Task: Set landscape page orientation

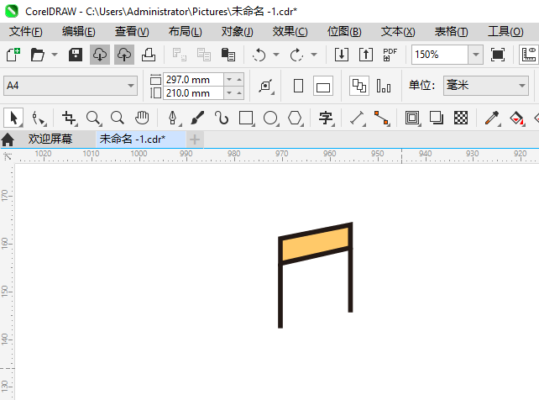Action: [323, 86]
